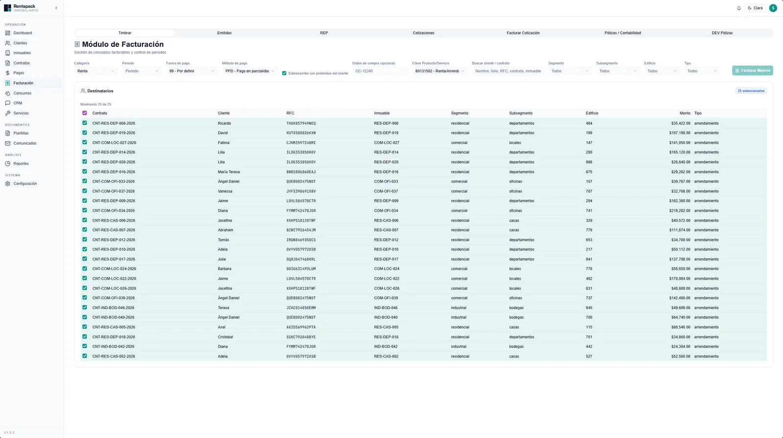Uncheck row CNT-RES-CAS-006-2026
This screenshot has width=783, height=438.
85,220
